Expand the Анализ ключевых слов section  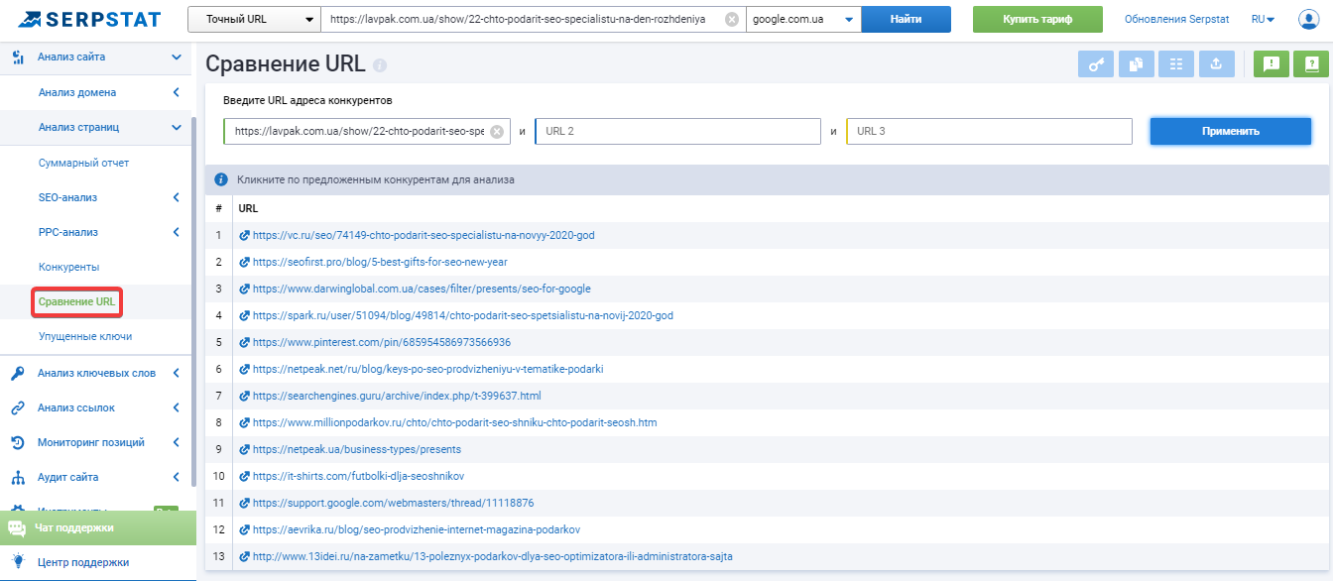(x=177, y=373)
